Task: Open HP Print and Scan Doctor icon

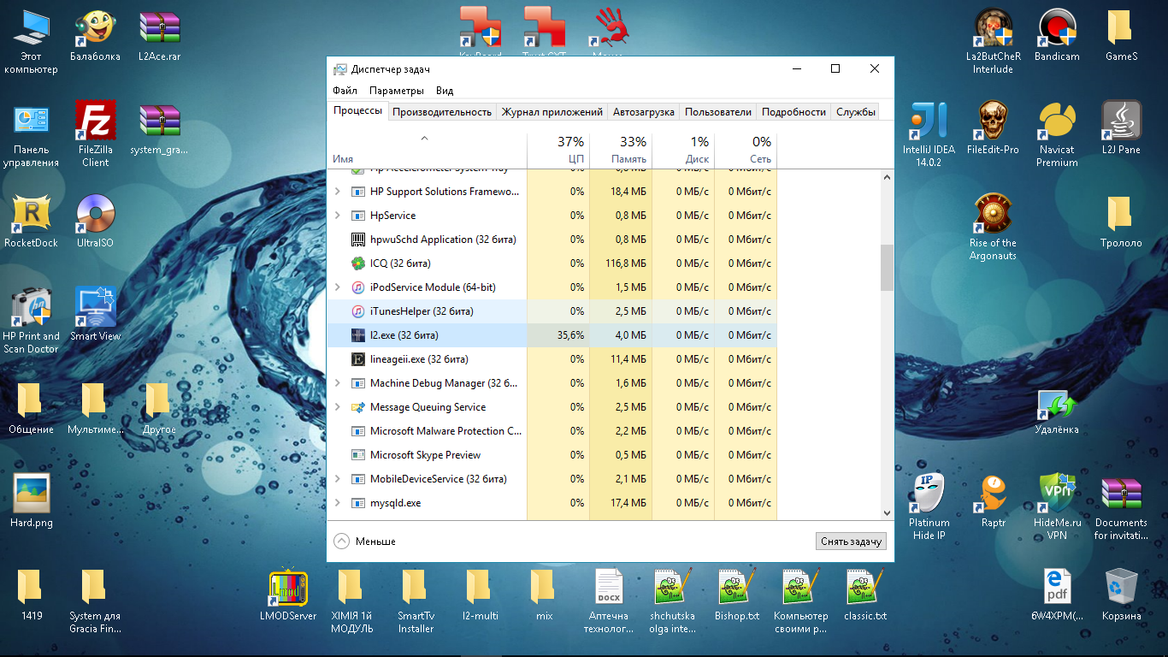Action: tap(31, 321)
